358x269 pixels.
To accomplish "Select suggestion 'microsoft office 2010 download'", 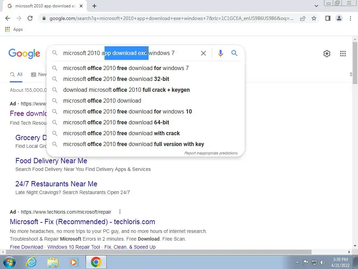I will pos(145,101).
